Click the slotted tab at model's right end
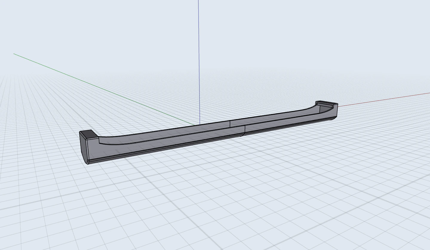The image size is (430, 250). (x=326, y=104)
